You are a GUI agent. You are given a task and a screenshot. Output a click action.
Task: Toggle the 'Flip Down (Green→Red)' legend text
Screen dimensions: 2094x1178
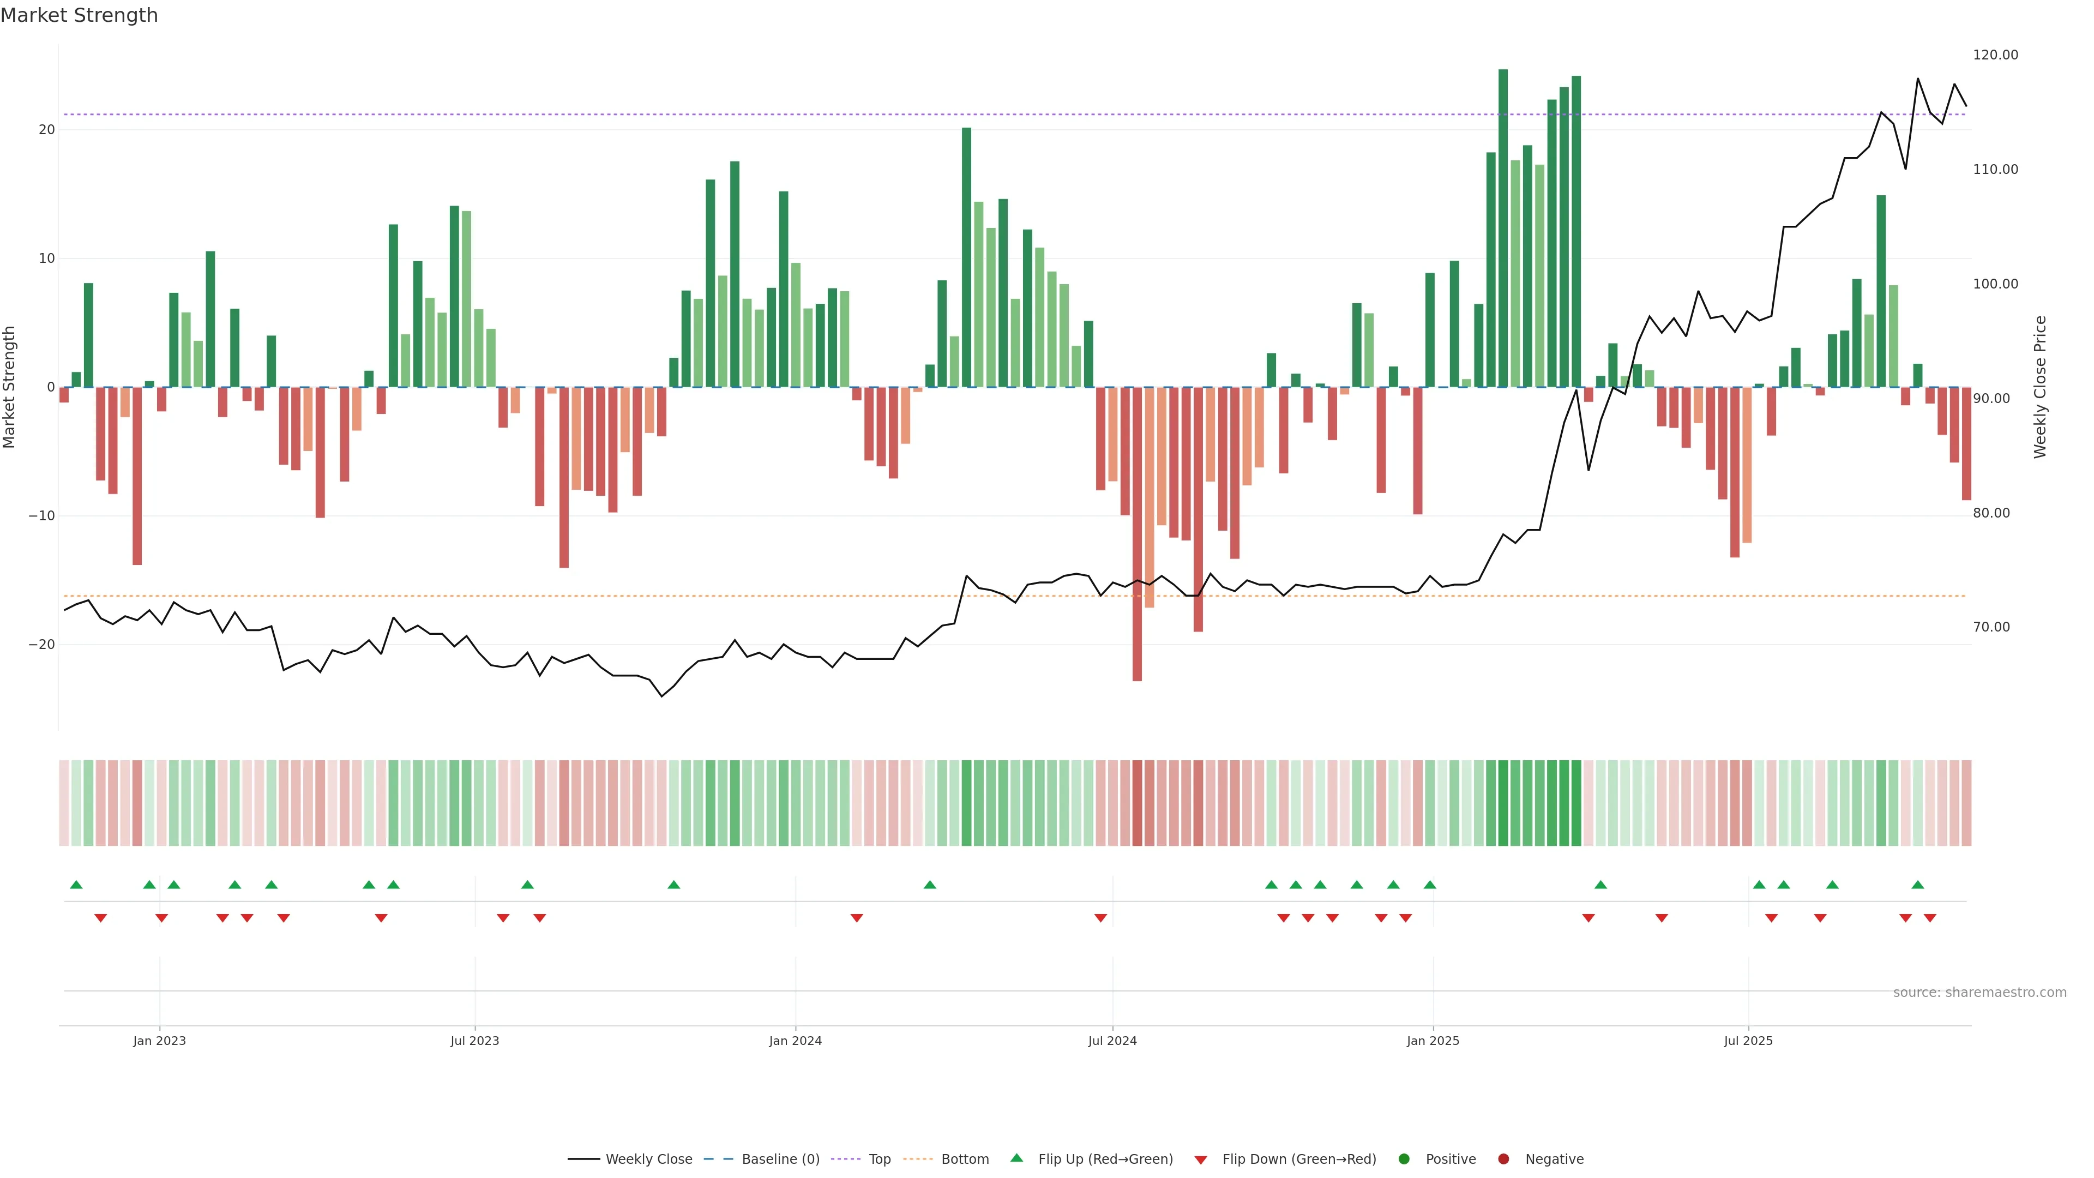coord(1299,1159)
